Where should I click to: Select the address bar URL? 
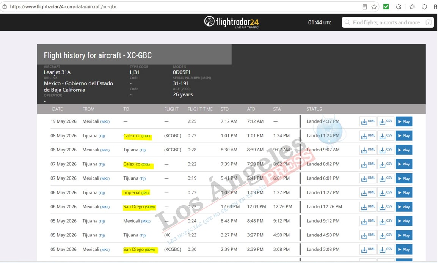63,7
